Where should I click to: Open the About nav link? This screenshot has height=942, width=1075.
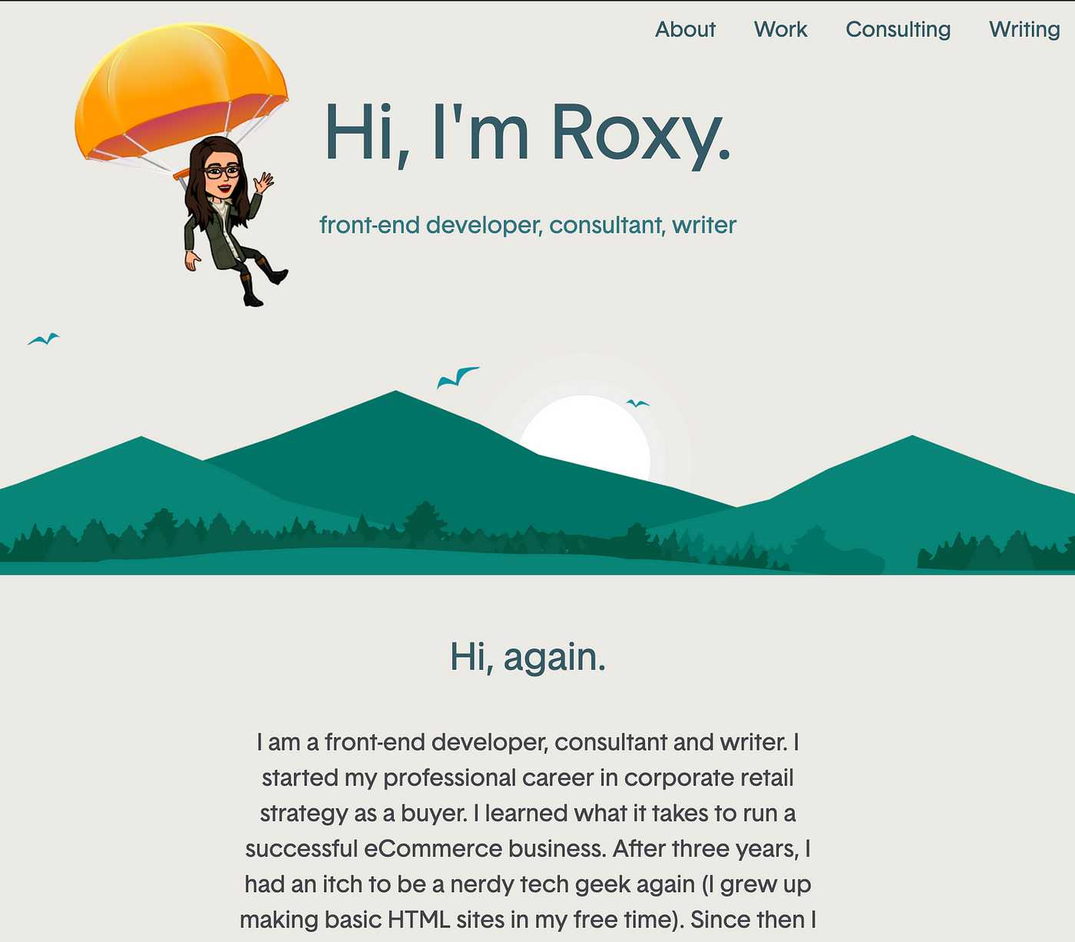tap(685, 29)
